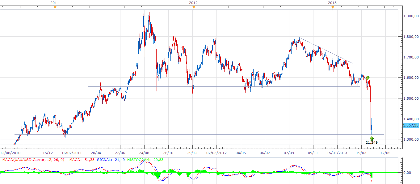
Task: Click the 24/08 date label on time axis
Action: (144, 153)
